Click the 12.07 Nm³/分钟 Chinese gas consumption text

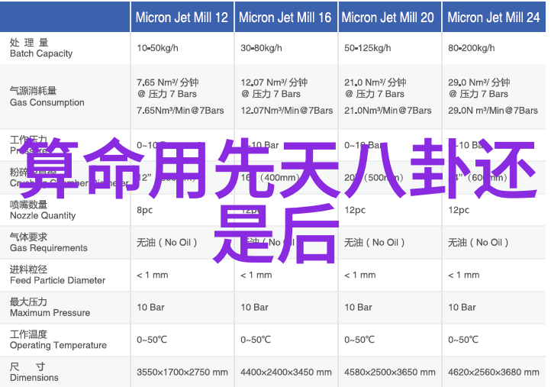(x=274, y=82)
